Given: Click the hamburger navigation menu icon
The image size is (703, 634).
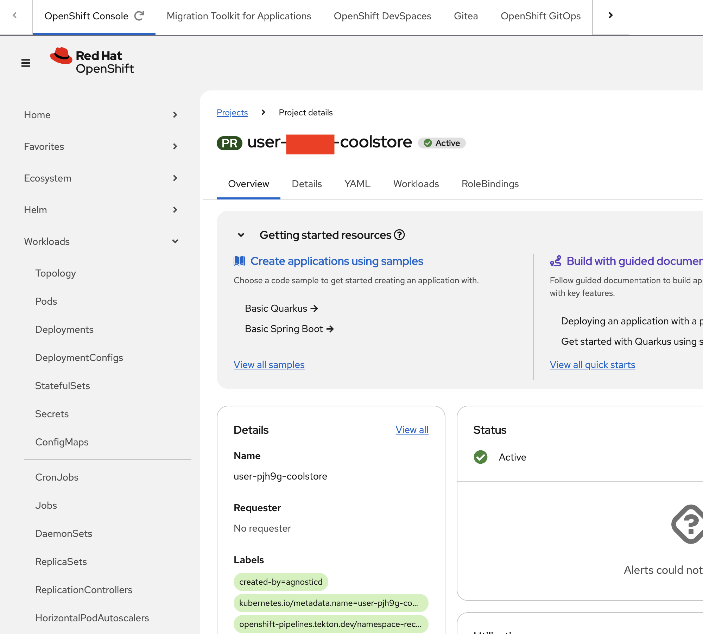Looking at the screenshot, I should 26,63.
